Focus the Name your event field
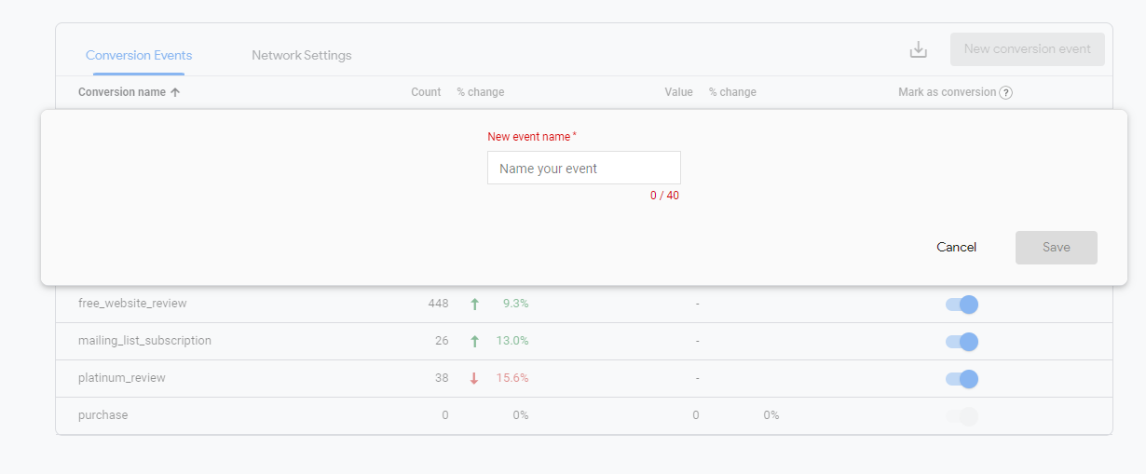Image resolution: width=1146 pixels, height=474 pixels. click(583, 169)
